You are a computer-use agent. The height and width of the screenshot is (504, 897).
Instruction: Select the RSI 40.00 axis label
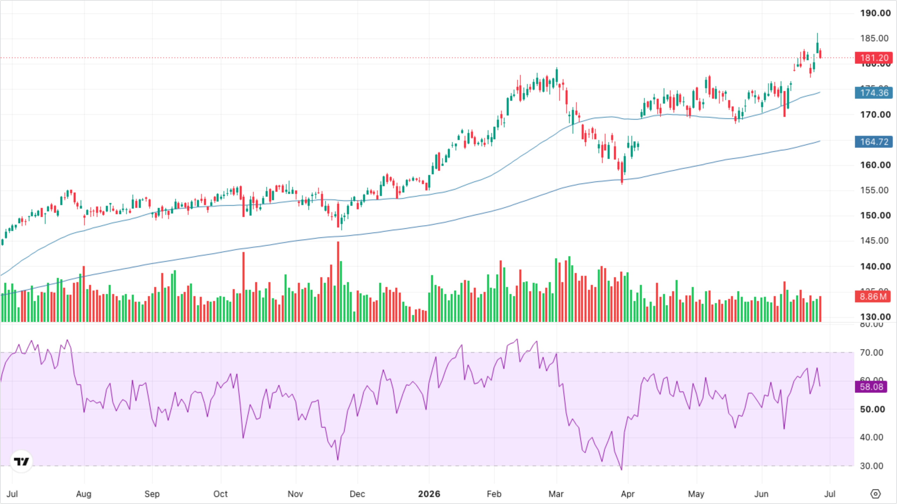(x=871, y=437)
